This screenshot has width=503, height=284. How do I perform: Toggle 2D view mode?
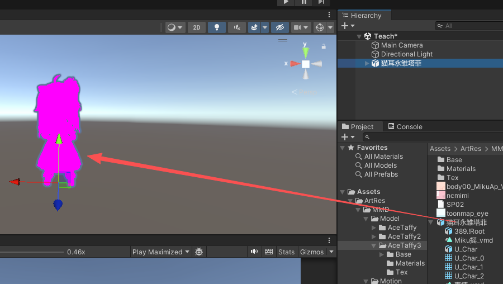tap(197, 27)
